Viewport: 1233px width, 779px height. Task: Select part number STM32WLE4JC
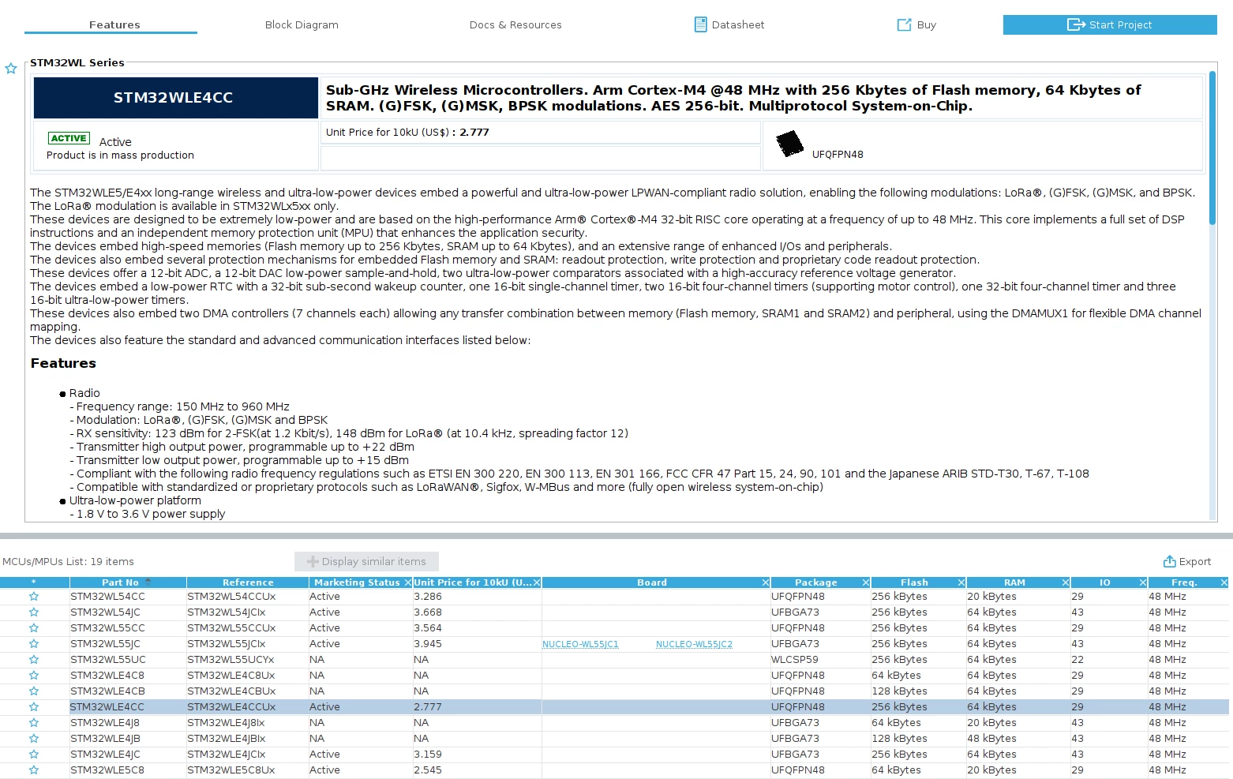[x=105, y=755]
